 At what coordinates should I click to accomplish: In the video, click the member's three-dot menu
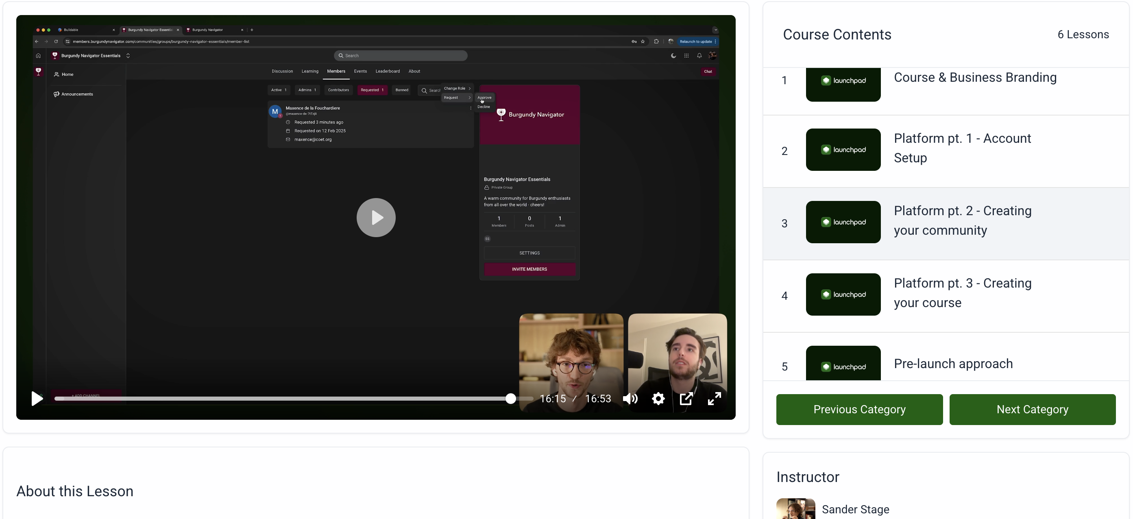tap(471, 108)
